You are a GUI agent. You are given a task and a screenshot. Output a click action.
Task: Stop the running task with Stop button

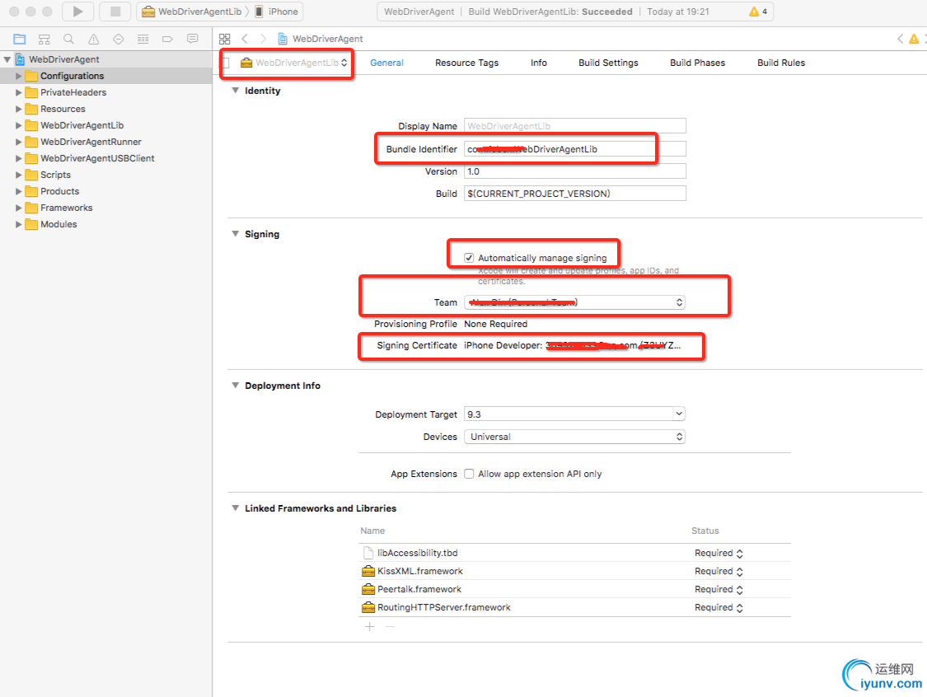115,12
